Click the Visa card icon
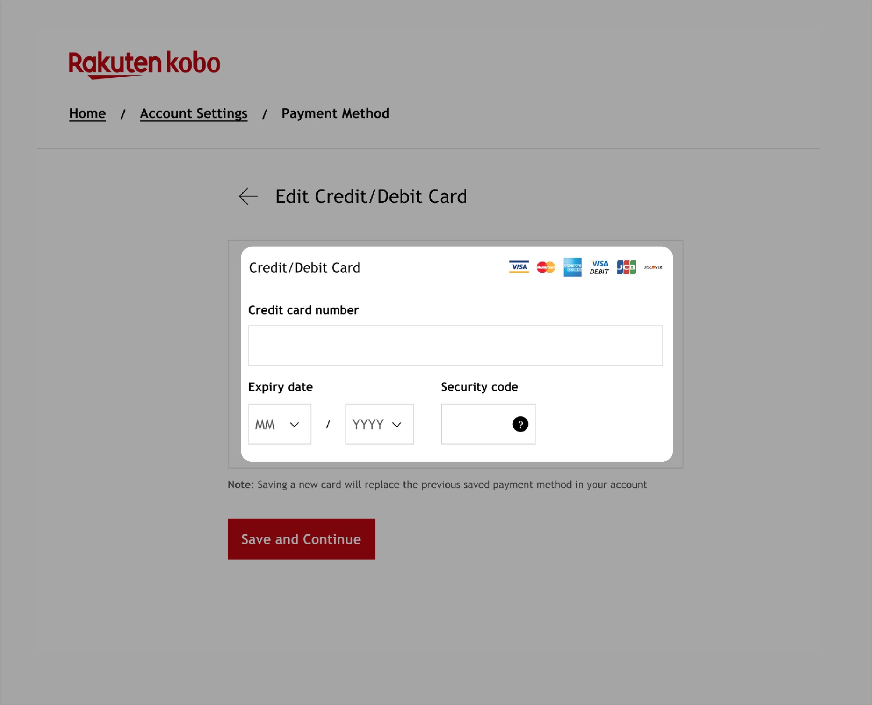Viewport: 872px width, 705px height. [518, 267]
